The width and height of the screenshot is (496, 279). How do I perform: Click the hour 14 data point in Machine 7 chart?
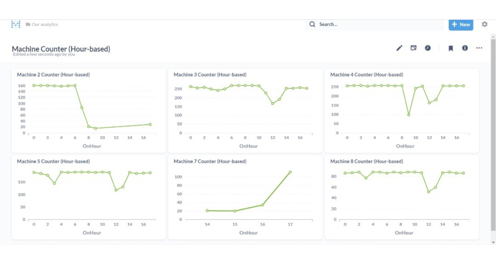coord(207,211)
